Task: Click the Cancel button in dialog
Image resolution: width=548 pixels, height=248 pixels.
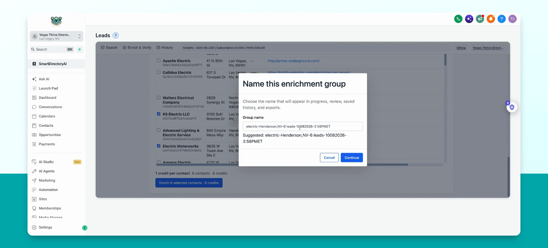Action: coord(329,157)
